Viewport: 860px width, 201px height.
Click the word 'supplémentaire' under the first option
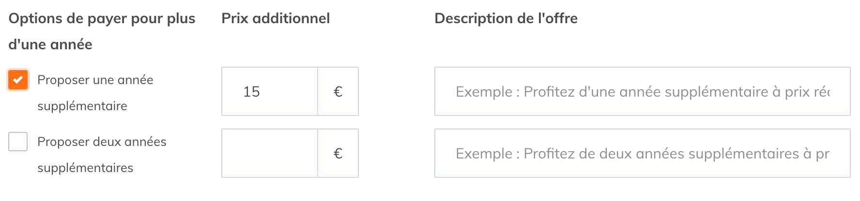pyautogui.click(x=82, y=106)
